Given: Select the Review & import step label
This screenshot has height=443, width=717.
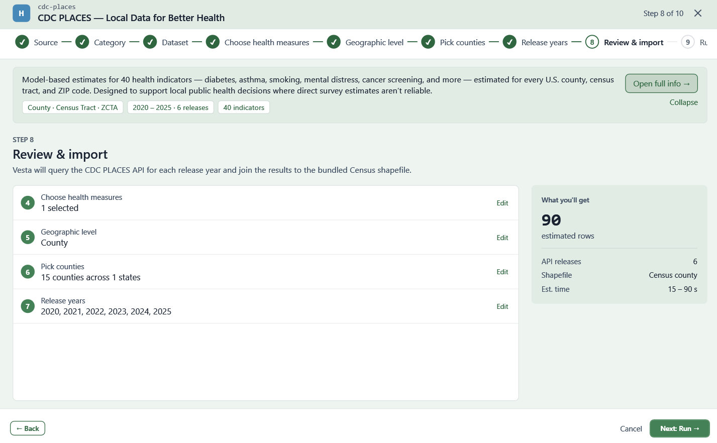Looking at the screenshot, I should [634, 43].
